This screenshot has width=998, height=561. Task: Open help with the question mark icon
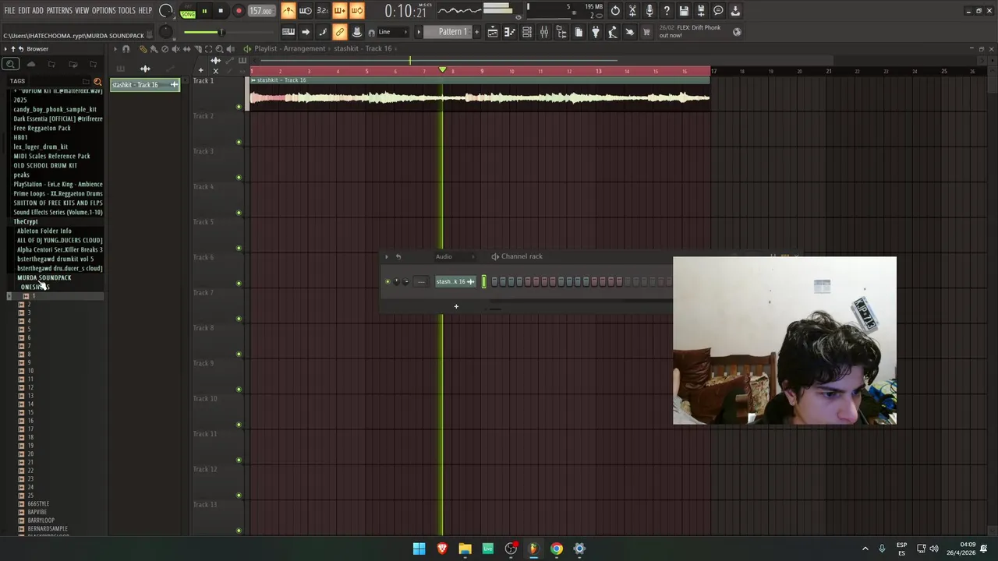[x=667, y=11]
